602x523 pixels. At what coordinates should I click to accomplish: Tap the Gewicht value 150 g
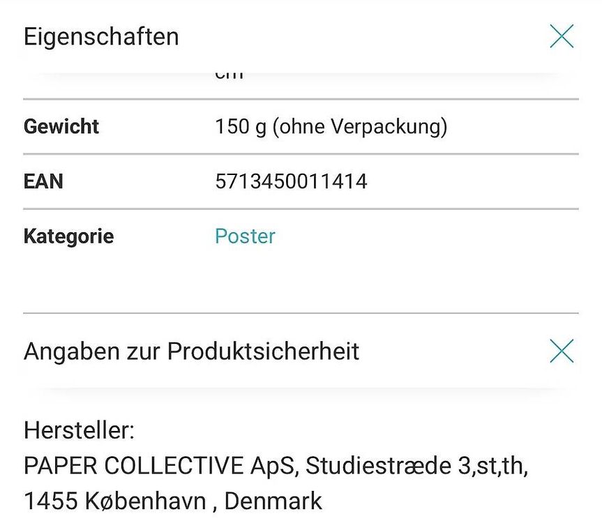241,127
